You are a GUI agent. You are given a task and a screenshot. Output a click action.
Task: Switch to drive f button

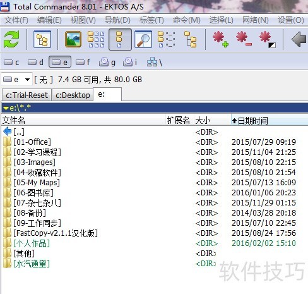[x=83, y=63]
